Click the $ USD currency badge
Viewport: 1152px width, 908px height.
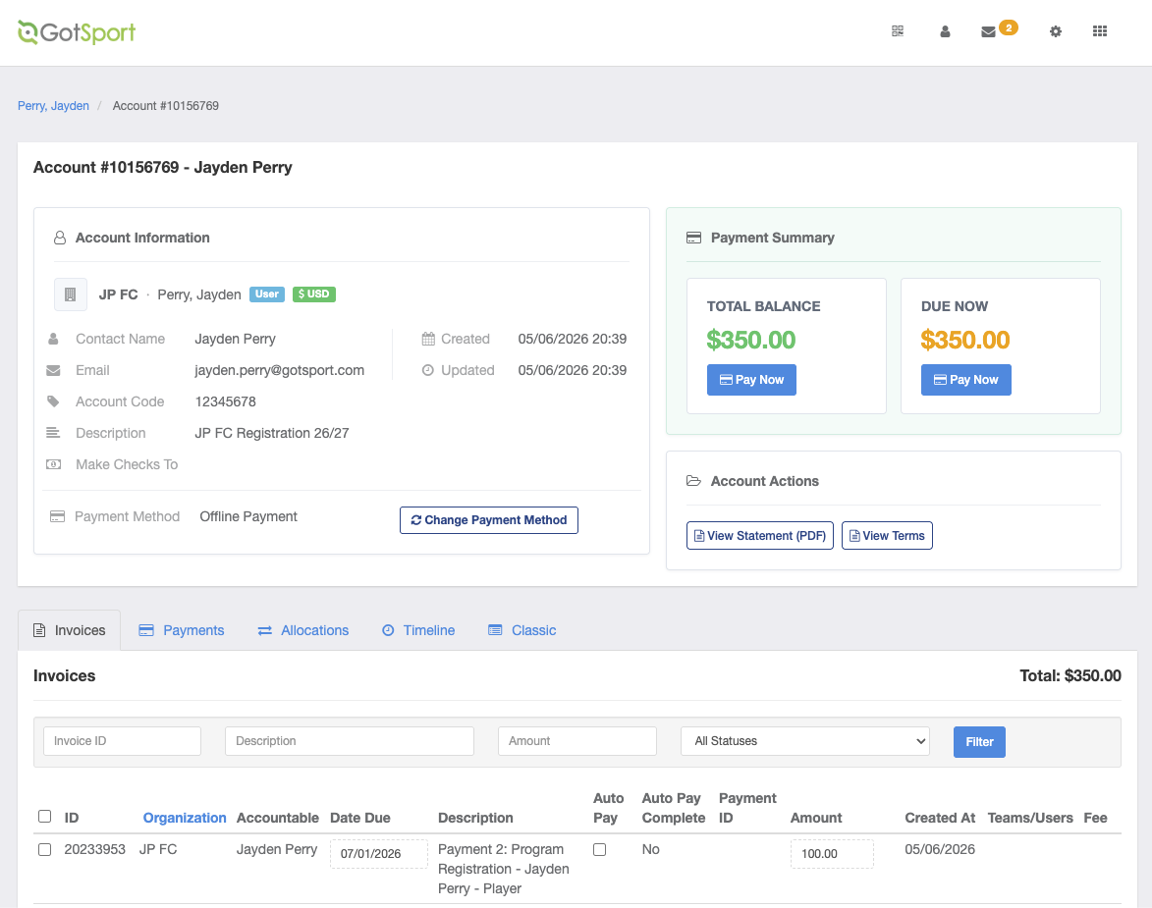[x=313, y=294]
